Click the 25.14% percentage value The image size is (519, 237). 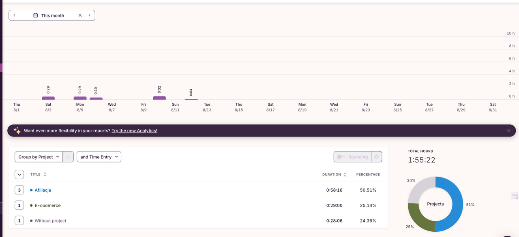click(x=368, y=205)
